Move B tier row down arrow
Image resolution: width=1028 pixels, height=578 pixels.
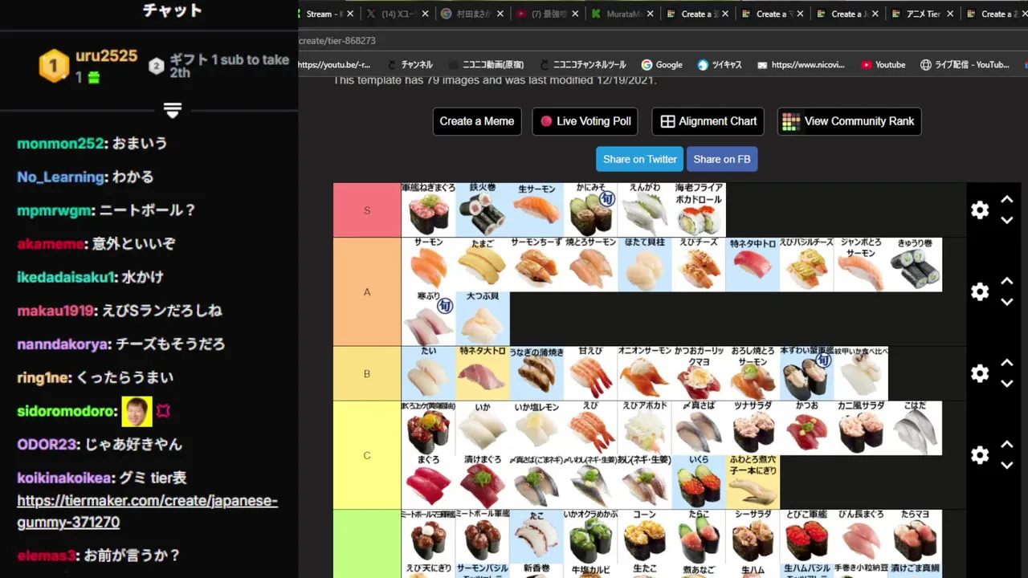click(1007, 385)
